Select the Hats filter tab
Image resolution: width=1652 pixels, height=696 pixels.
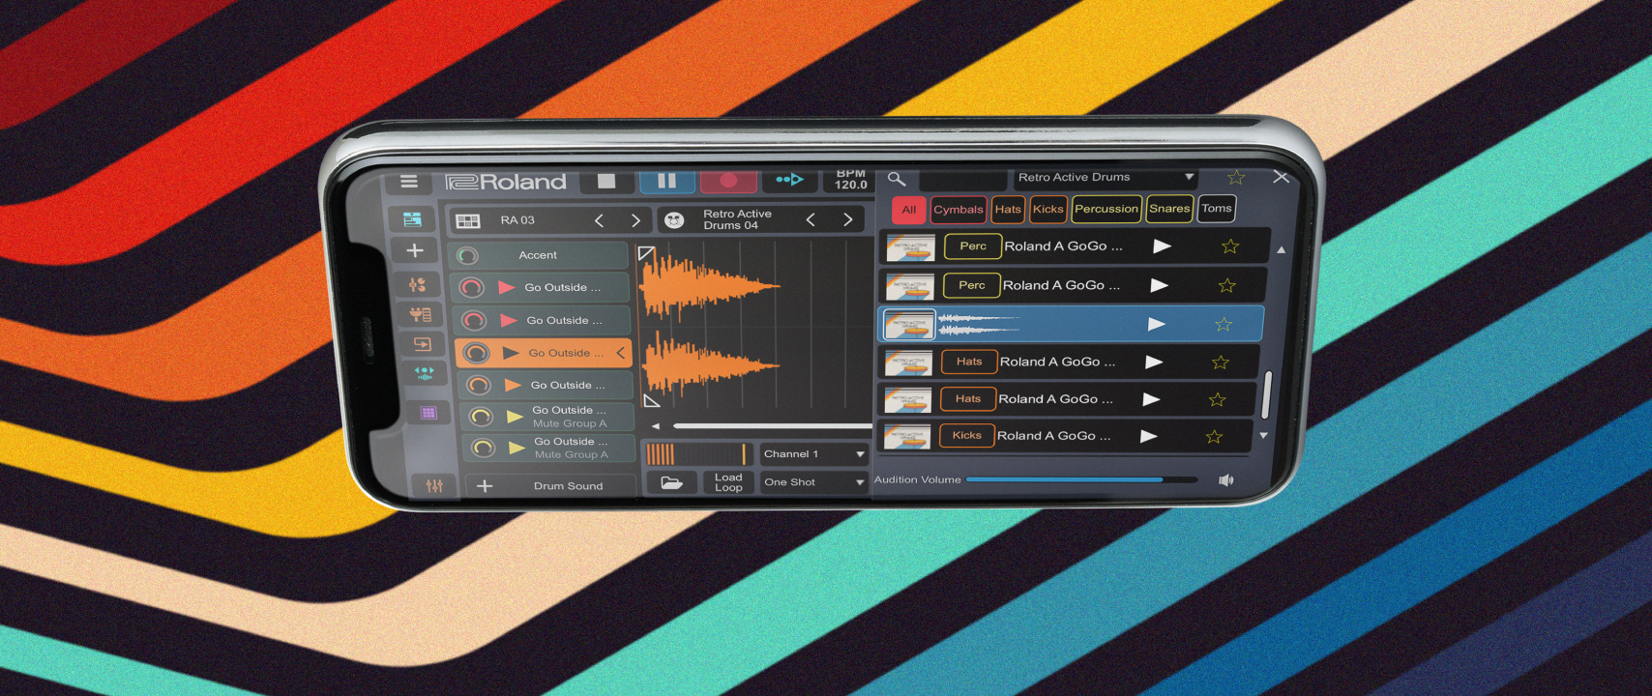pyautogui.click(x=1008, y=209)
